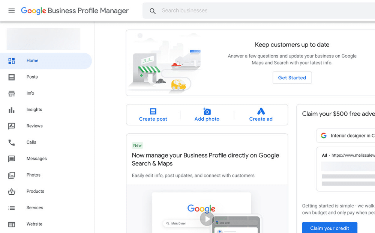Open the Info section from sidebar
Screen dimensions: 375x233
tap(12, 93)
